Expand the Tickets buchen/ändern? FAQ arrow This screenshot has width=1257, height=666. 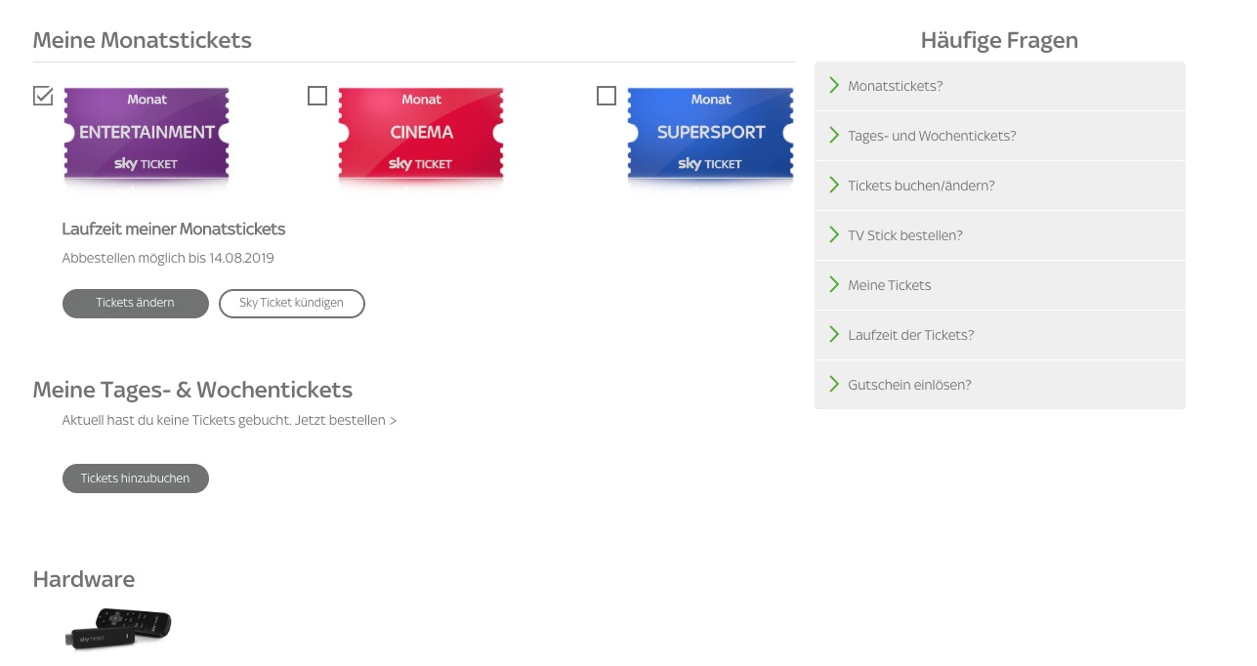(x=834, y=186)
